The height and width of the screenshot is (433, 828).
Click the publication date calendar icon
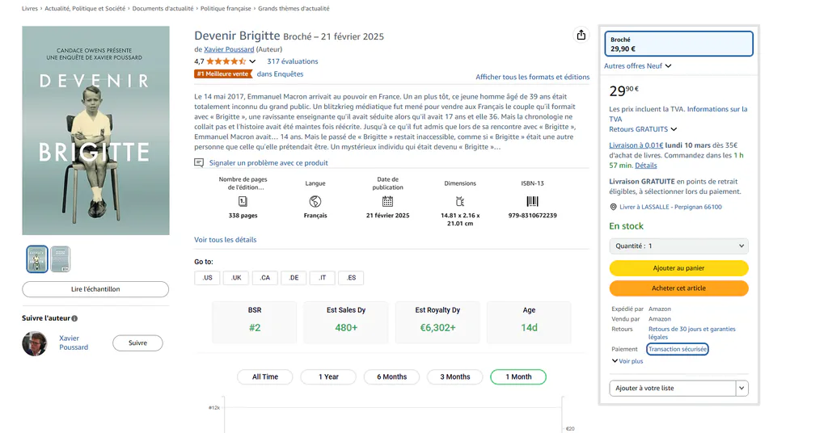387,201
